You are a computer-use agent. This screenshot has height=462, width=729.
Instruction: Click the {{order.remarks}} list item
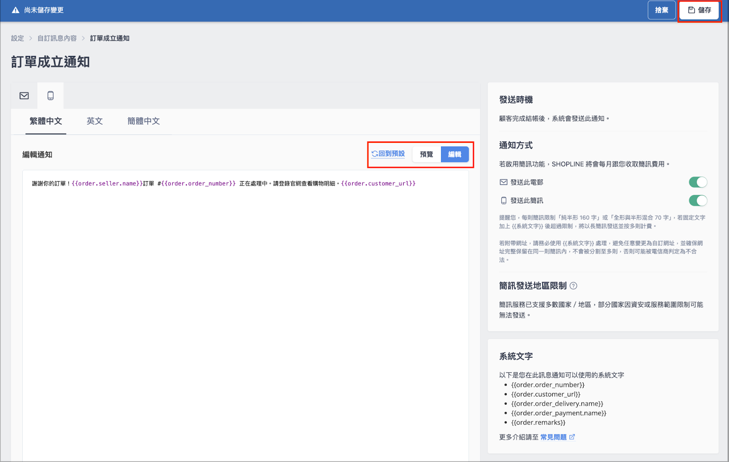(x=538, y=422)
